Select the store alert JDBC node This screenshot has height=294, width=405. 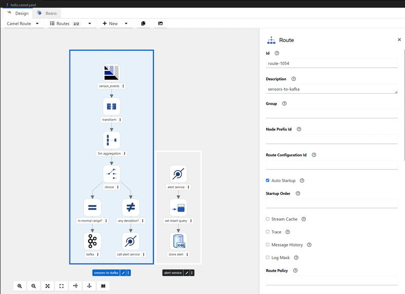[x=178, y=241]
